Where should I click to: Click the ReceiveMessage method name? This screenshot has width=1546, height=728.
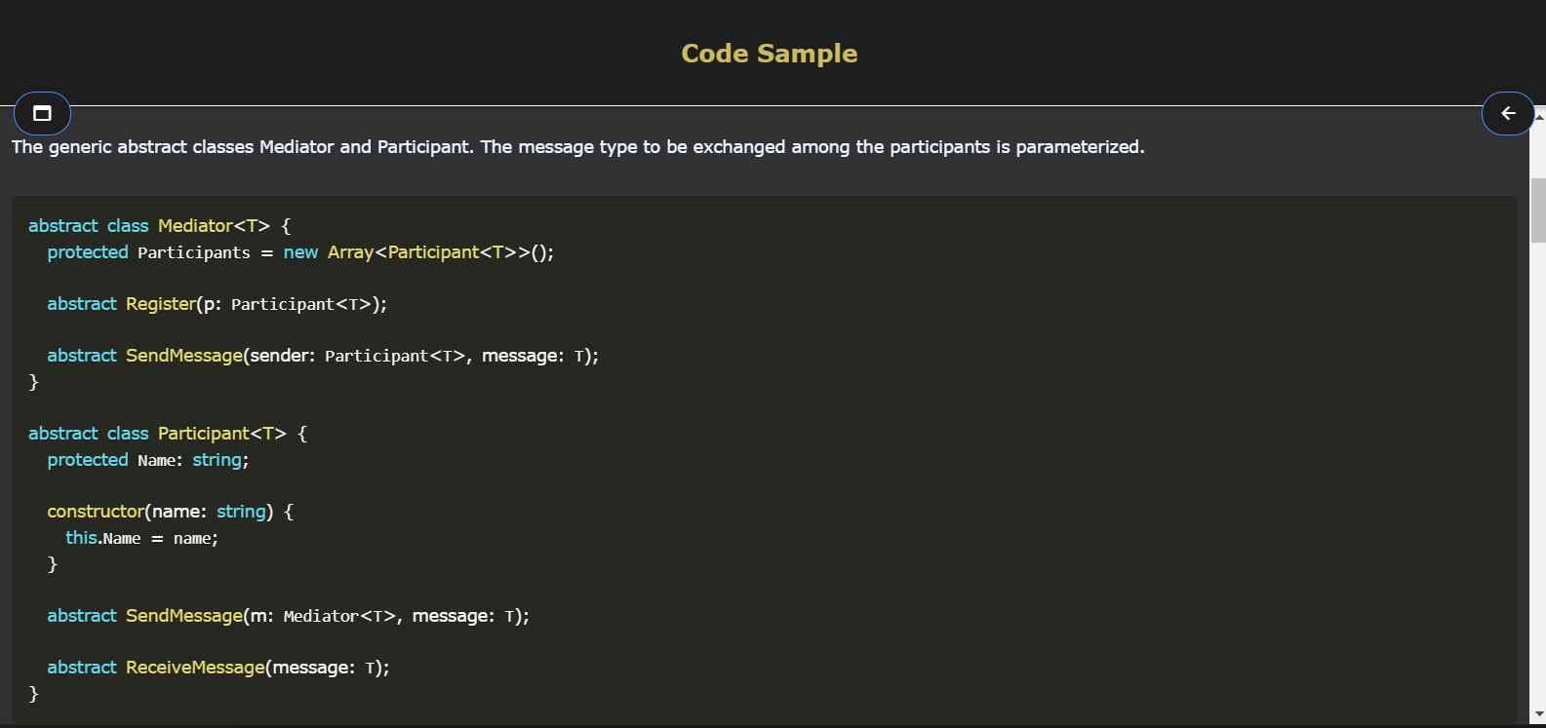coord(195,668)
